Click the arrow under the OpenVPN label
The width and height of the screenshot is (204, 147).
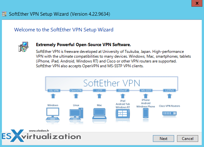(76, 96)
